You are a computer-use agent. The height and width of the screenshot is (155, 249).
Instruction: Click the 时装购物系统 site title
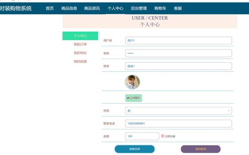point(16,8)
